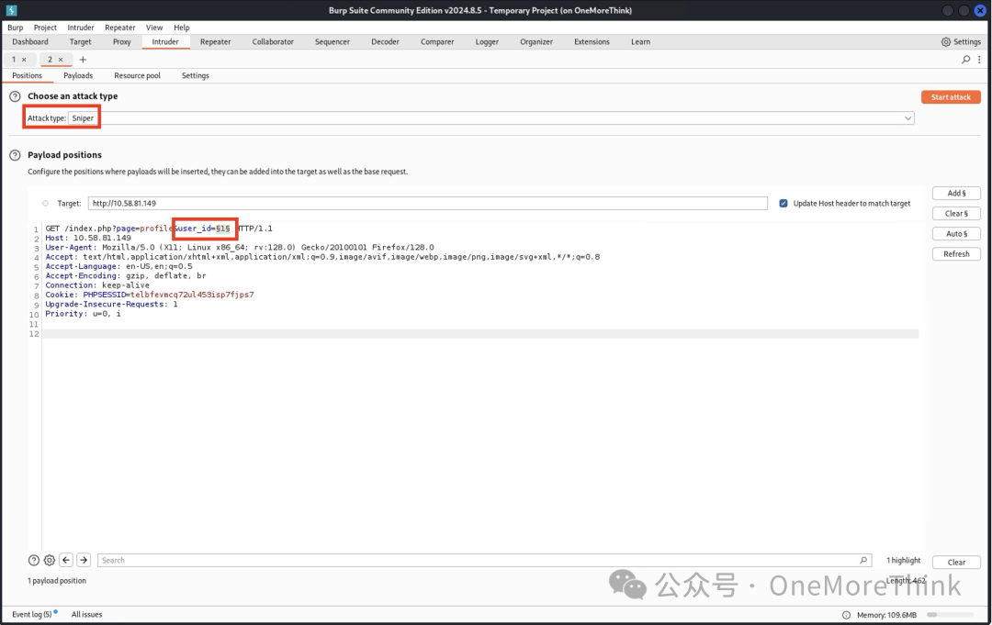
Task: Close Intruder tab 1
Action: [24, 60]
